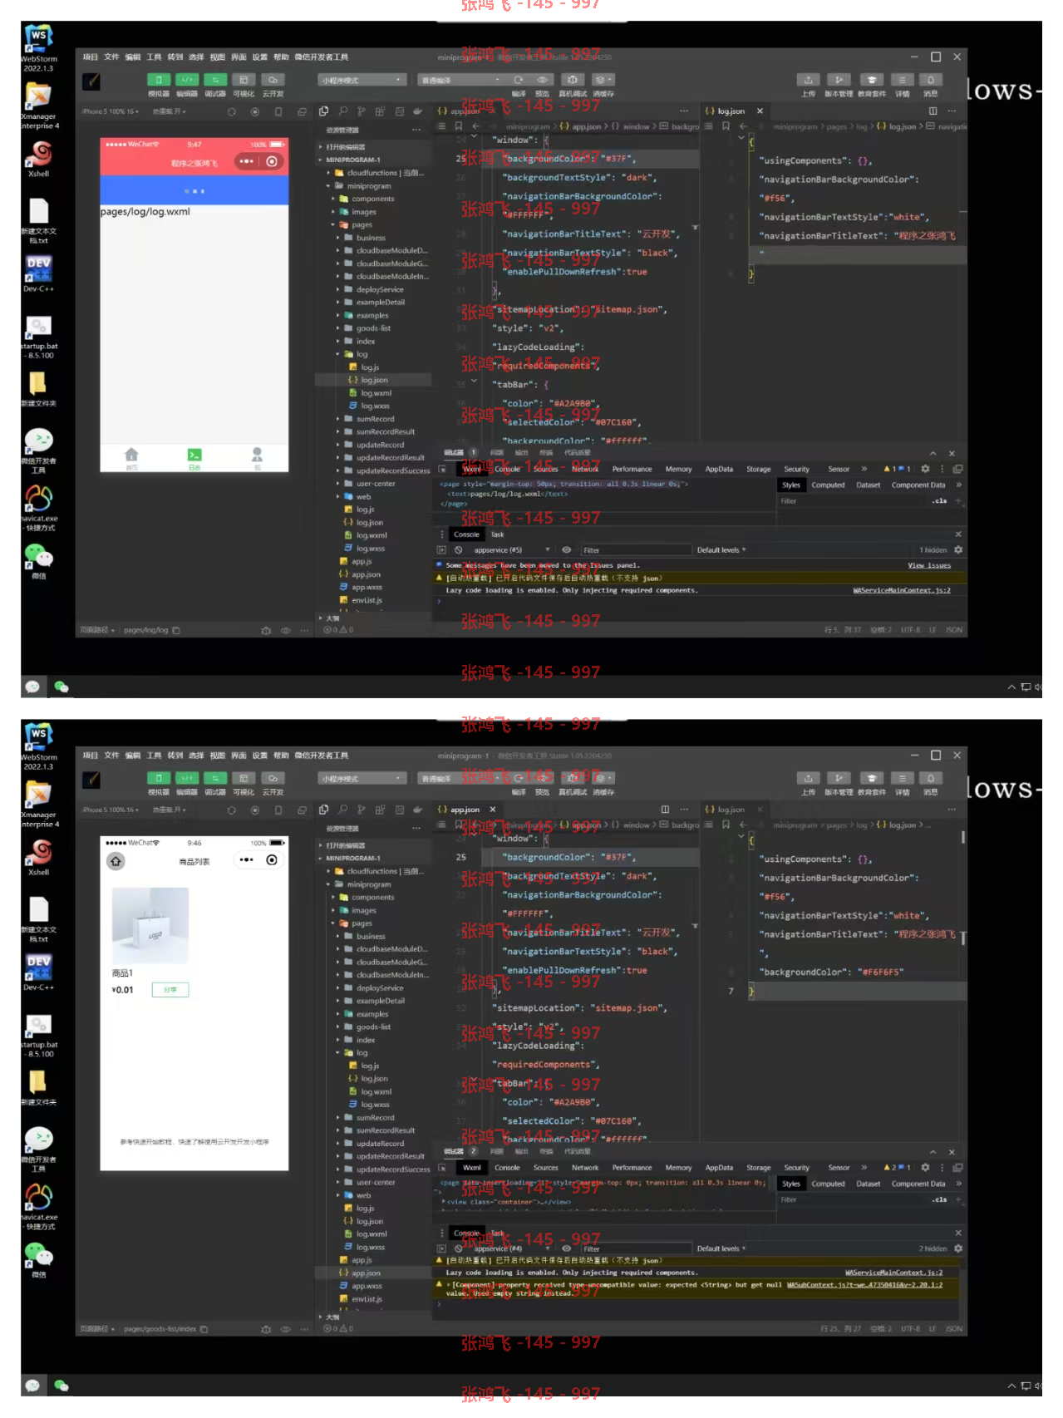
Task: Open 云开发 cloud console in upper window
Action: point(273,80)
